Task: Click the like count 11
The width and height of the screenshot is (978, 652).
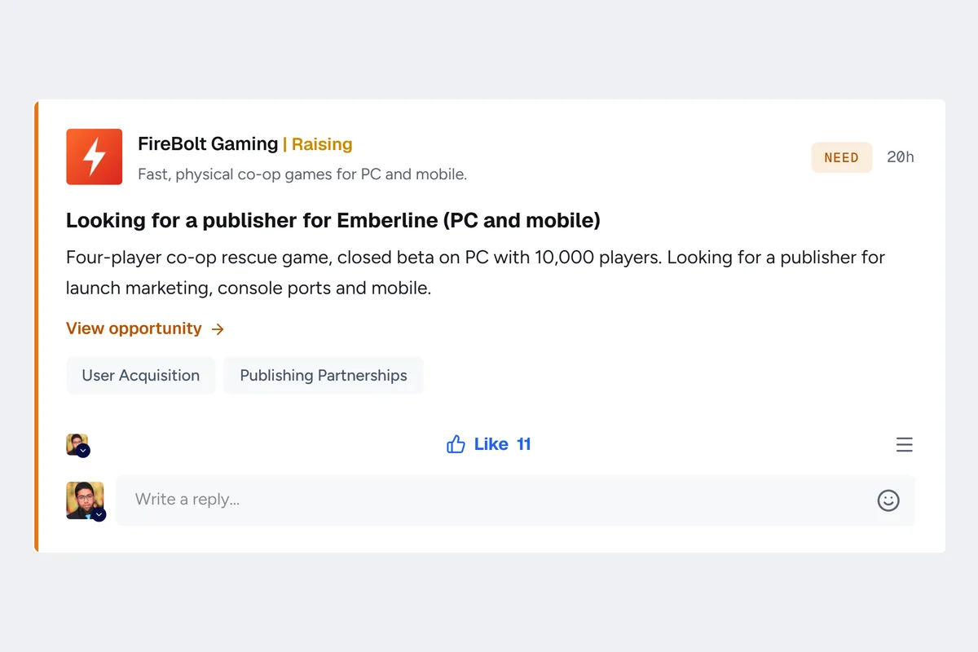Action: [524, 444]
